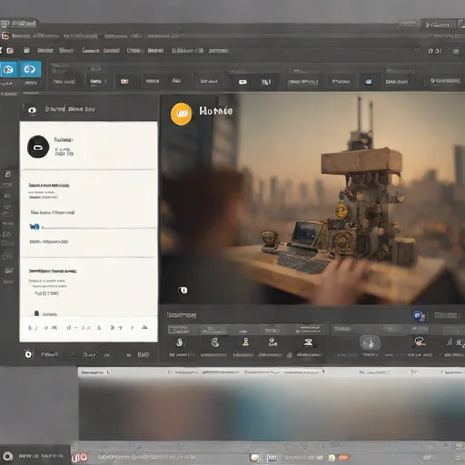465x465 pixels.
Task: Click the magnifier icon with yellow accent
Action: coord(420,342)
